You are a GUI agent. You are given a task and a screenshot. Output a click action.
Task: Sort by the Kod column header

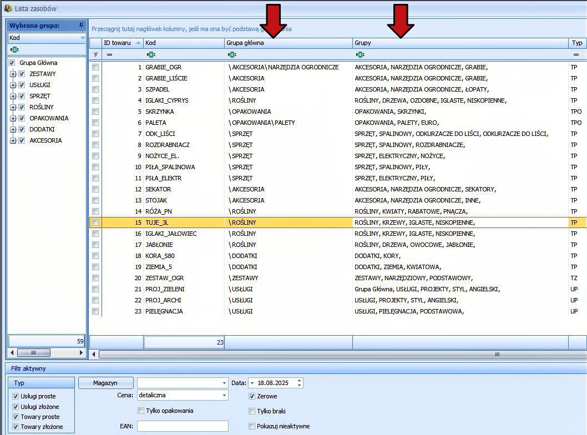point(184,43)
